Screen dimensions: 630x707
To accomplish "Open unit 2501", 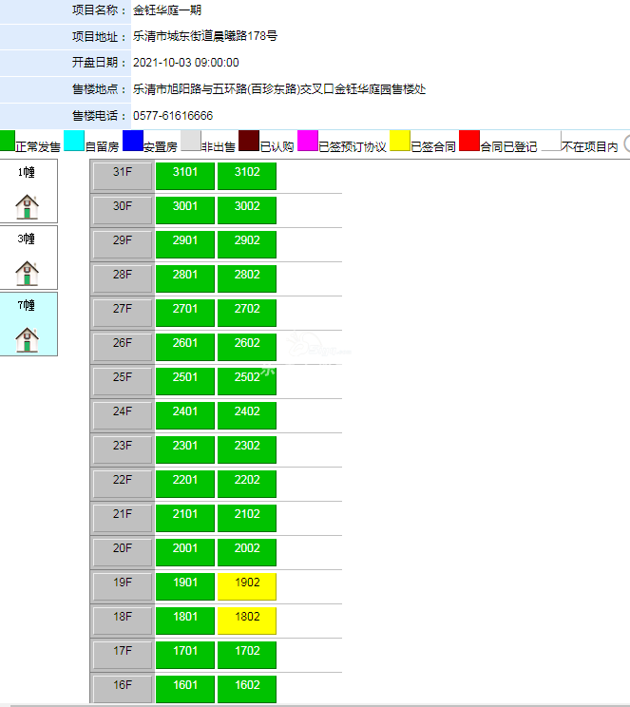I will click(x=185, y=381).
